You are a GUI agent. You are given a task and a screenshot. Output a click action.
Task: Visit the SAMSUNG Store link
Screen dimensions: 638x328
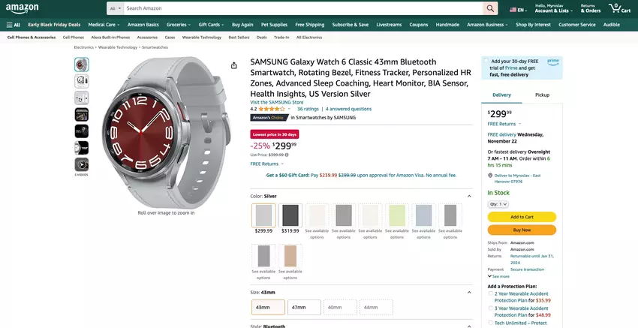click(x=276, y=102)
